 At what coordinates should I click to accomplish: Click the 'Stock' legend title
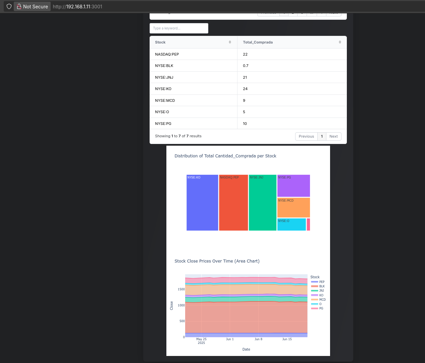pyautogui.click(x=315, y=277)
